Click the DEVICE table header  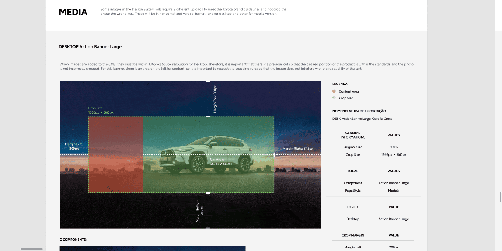352,207
